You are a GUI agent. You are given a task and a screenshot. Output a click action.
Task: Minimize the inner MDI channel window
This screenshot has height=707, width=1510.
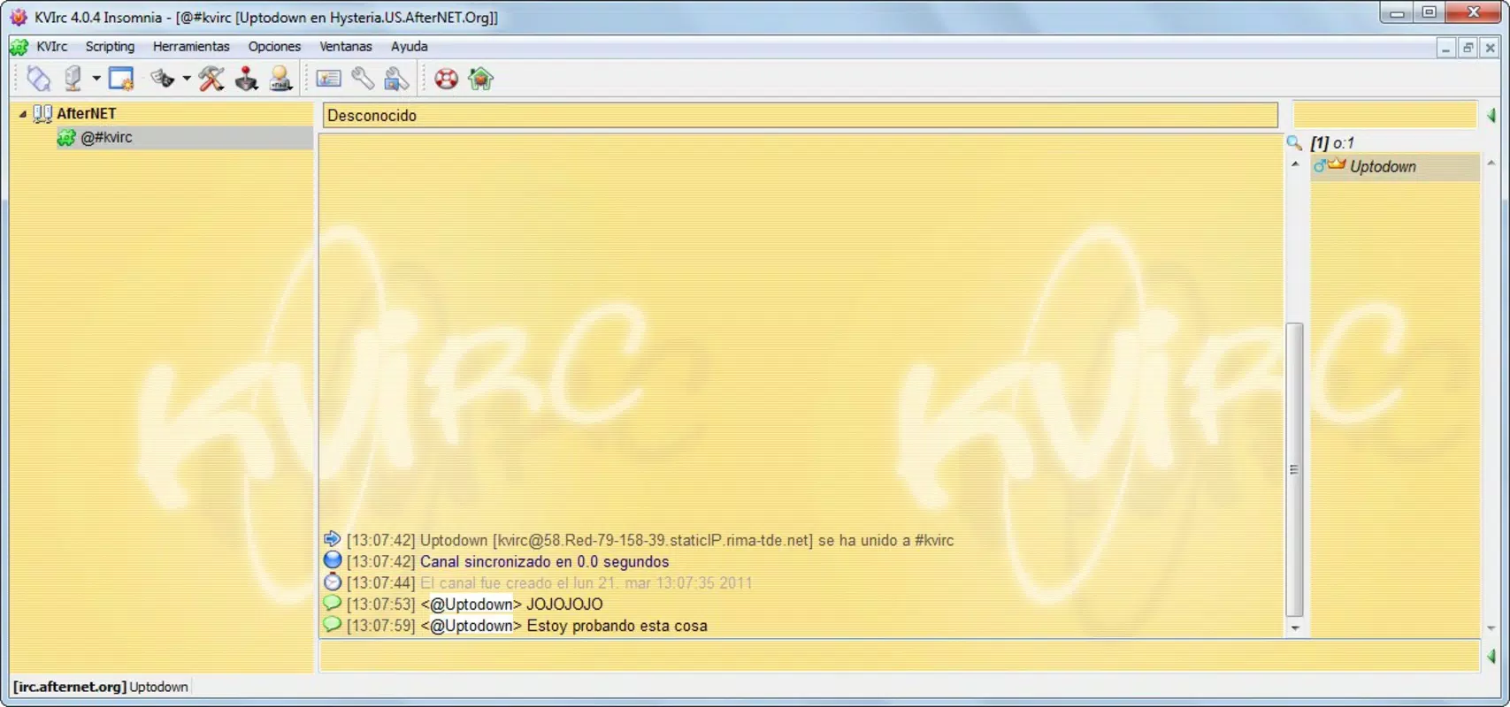1445,49
